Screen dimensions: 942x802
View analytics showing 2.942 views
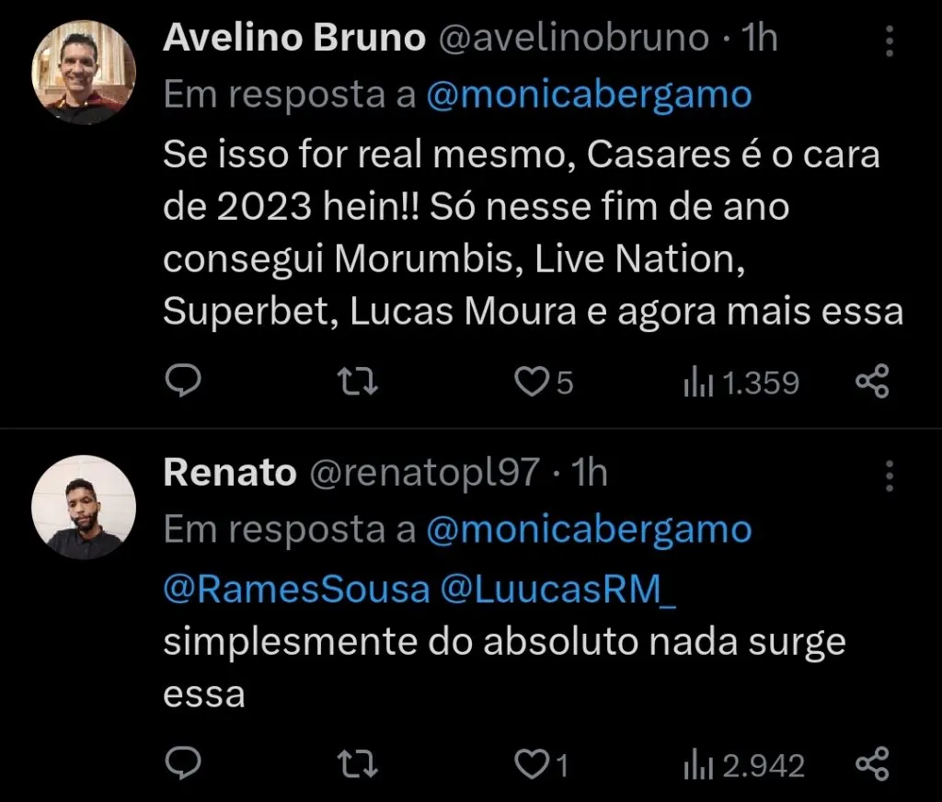[x=743, y=764]
